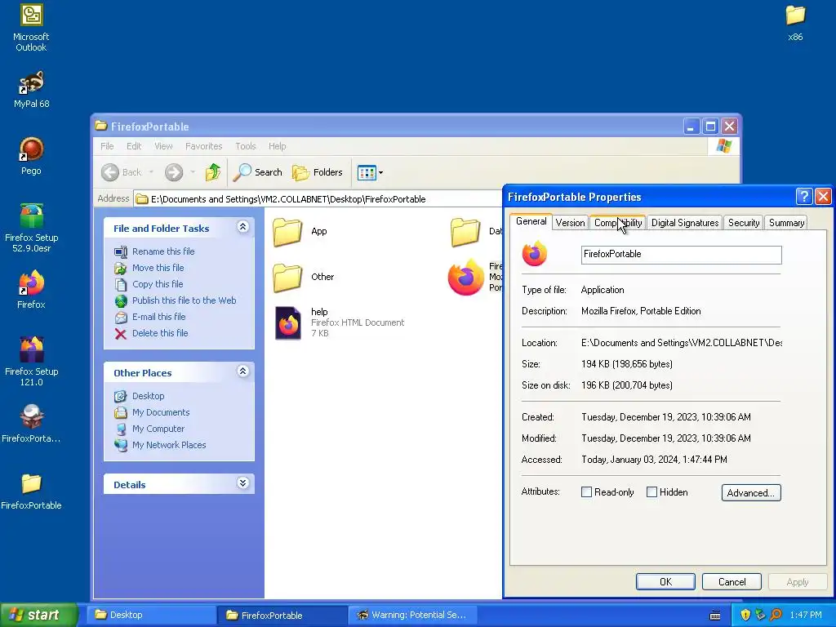Collapse Other Places panel

click(x=242, y=371)
